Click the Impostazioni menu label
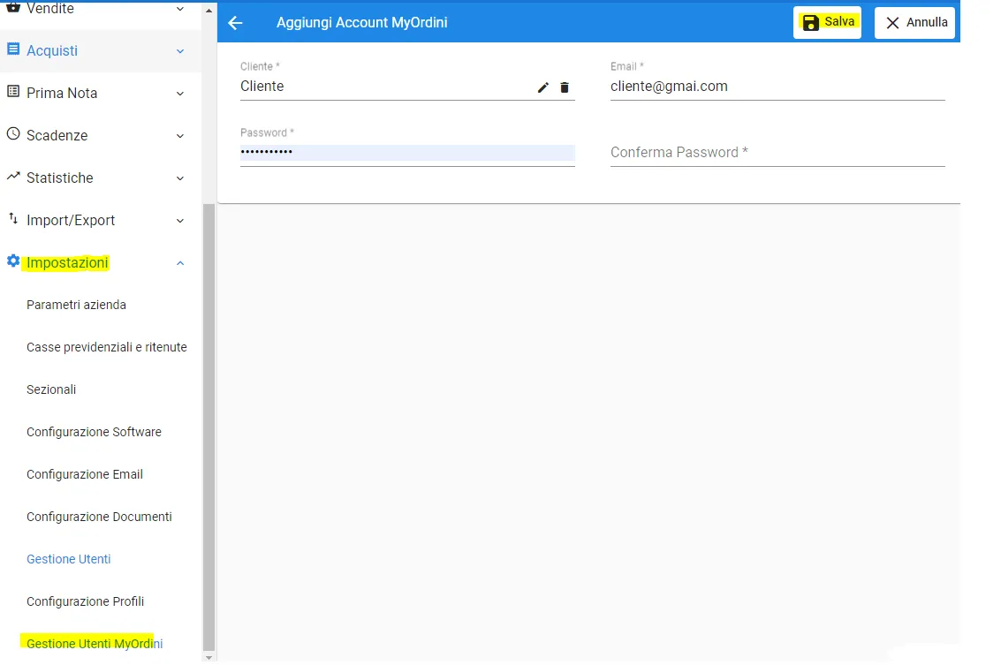1001x665 pixels. [67, 263]
